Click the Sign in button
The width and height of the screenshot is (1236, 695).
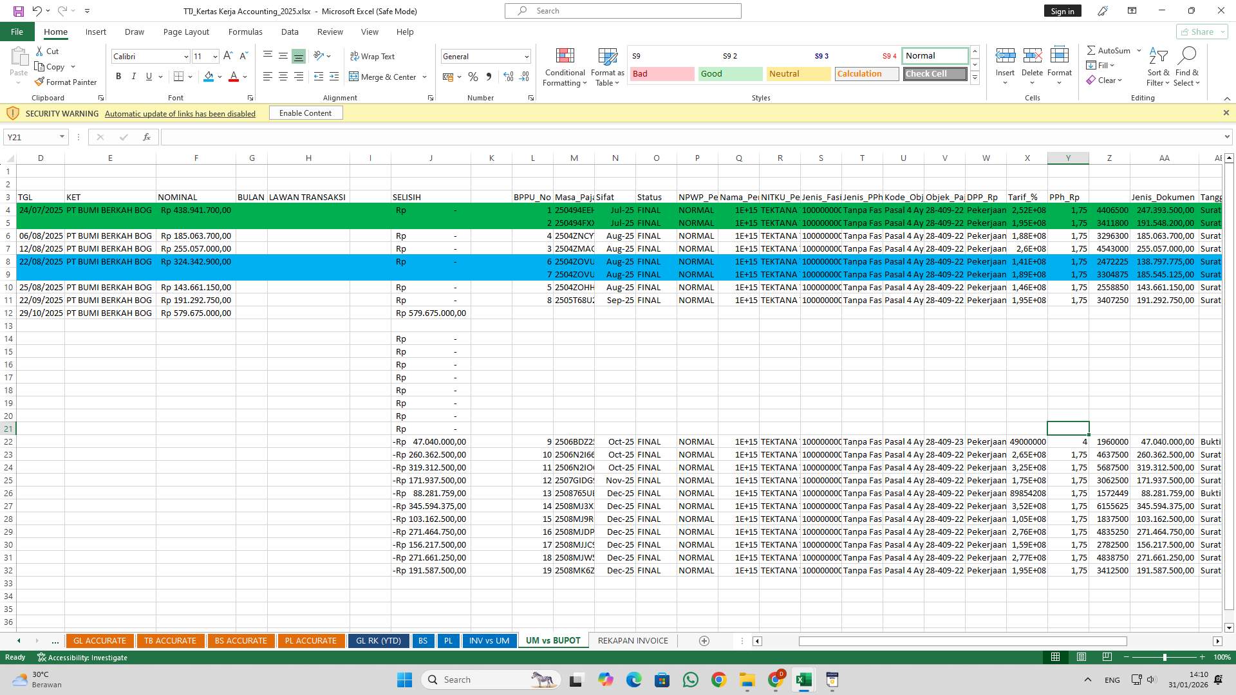[1062, 10]
